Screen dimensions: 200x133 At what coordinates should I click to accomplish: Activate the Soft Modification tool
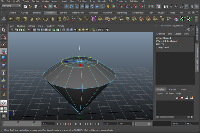tap(4, 80)
